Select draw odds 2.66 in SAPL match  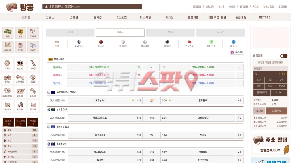(x=152, y=118)
